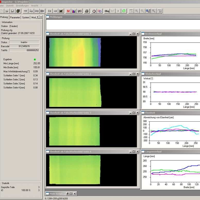Switch to the System tab
The image size is (200, 200).
click(x=26, y=18)
